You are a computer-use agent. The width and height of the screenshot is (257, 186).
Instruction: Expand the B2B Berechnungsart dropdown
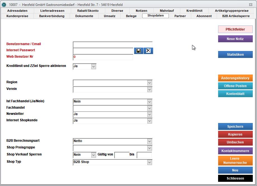click(149, 141)
